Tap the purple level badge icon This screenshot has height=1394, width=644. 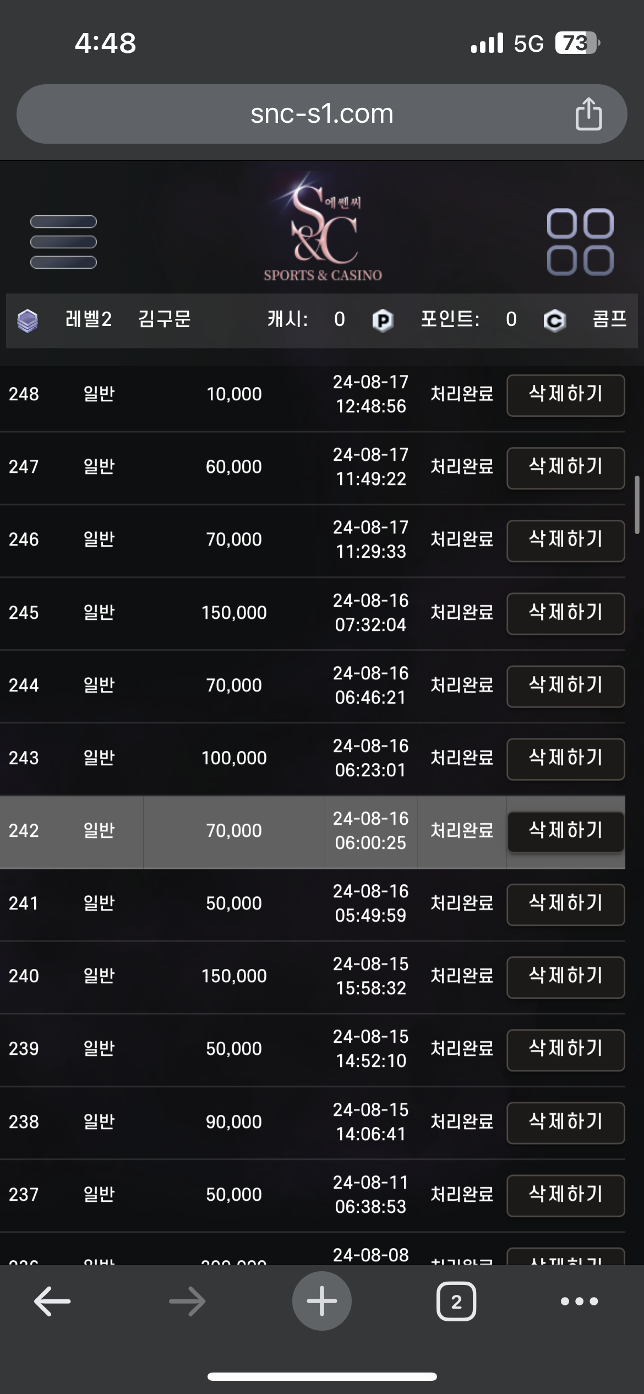28,320
